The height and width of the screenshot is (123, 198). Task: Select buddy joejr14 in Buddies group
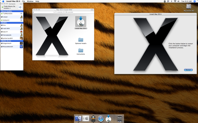pyautogui.click(x=12, y=32)
